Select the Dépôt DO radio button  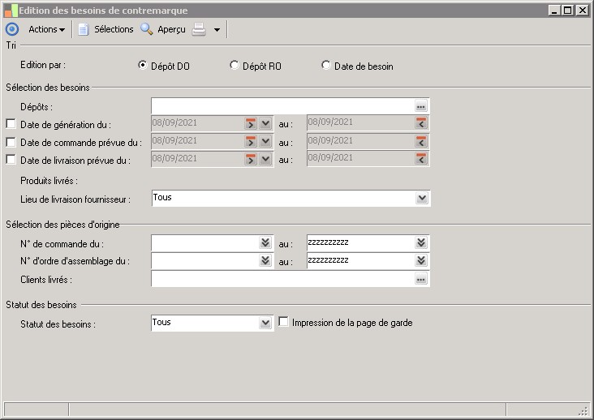click(143, 66)
